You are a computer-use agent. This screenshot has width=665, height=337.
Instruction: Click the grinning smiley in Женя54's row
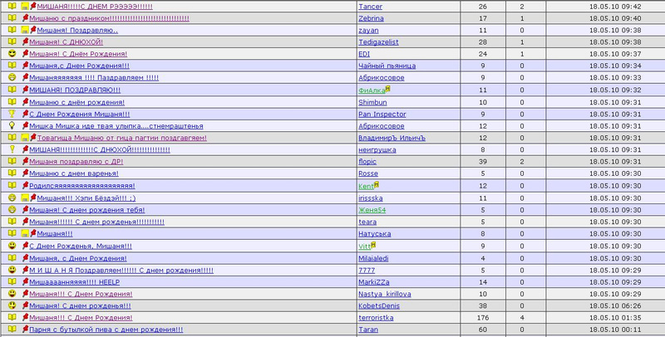click(12, 209)
